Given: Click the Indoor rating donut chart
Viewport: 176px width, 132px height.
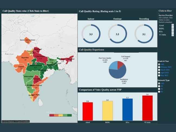Looking at the screenshot, I should coord(91,34).
